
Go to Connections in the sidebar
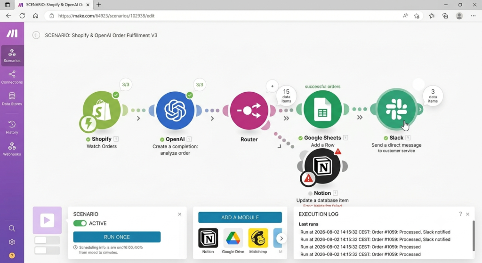(x=12, y=77)
